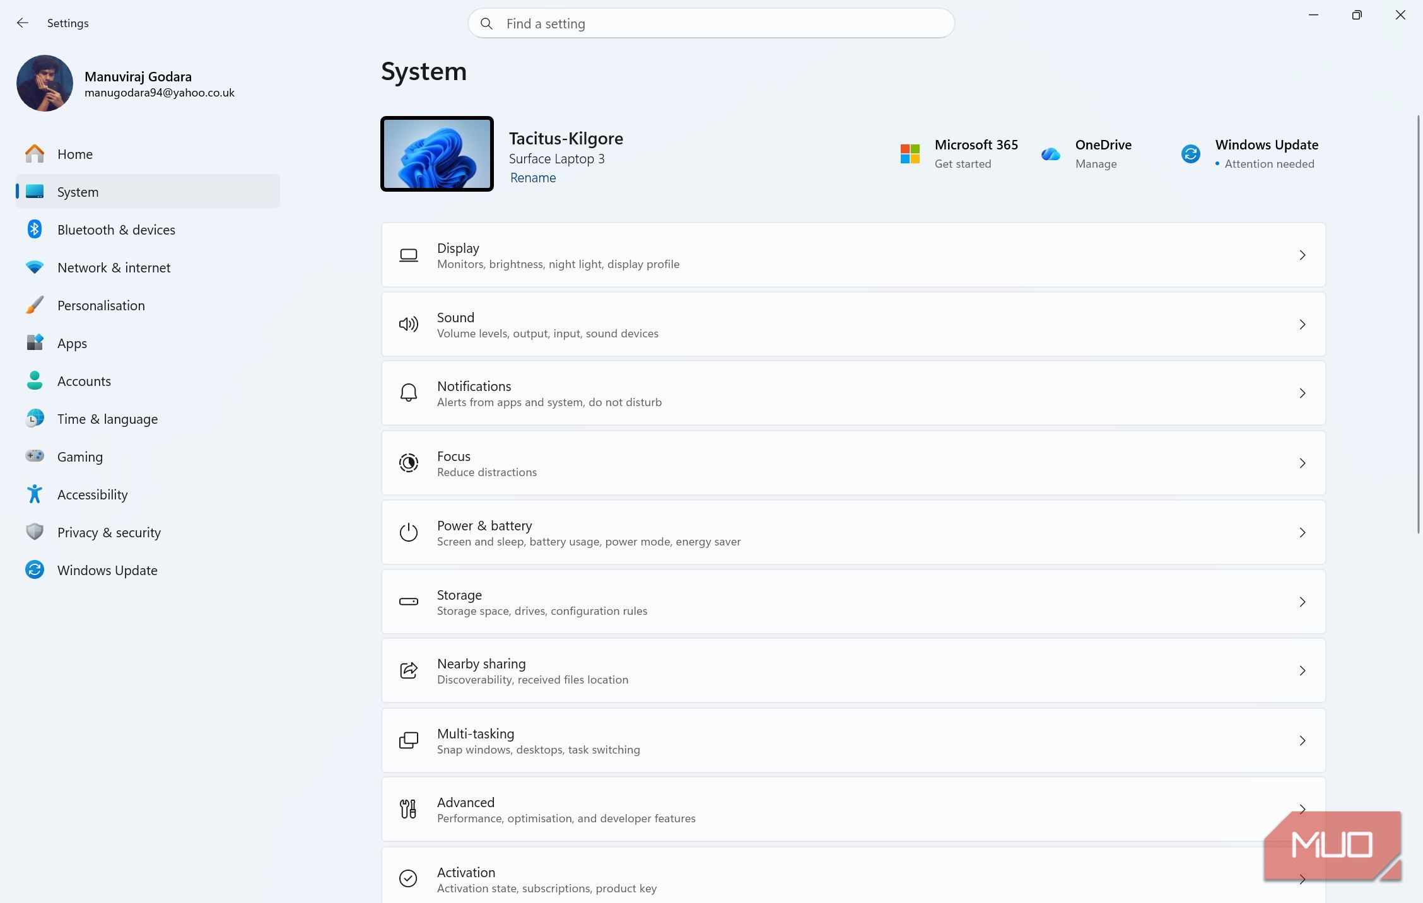Expand Notifications settings chevron

point(1303,393)
